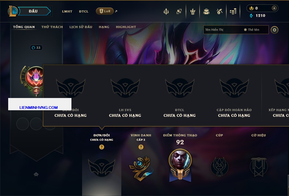289x196 pixels.
Task: Switch to the Lịch Sử Đấu tab
Action: (x=81, y=27)
